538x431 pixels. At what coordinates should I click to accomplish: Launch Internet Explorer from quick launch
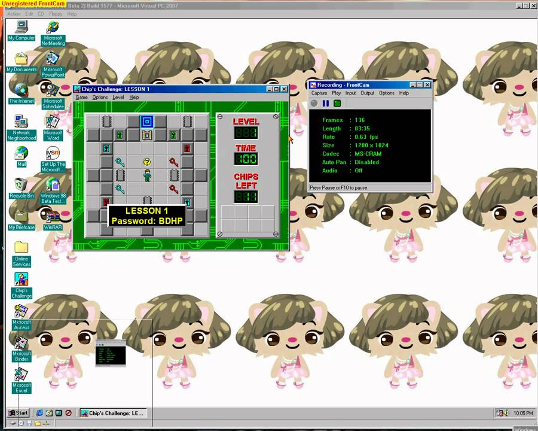(x=40, y=413)
